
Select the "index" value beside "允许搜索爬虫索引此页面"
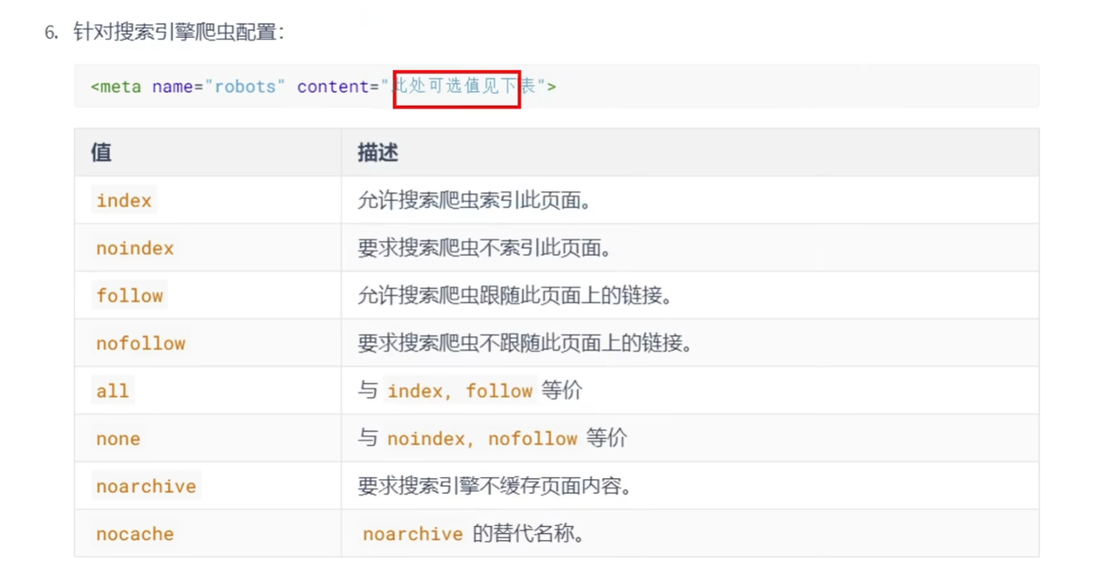point(124,201)
